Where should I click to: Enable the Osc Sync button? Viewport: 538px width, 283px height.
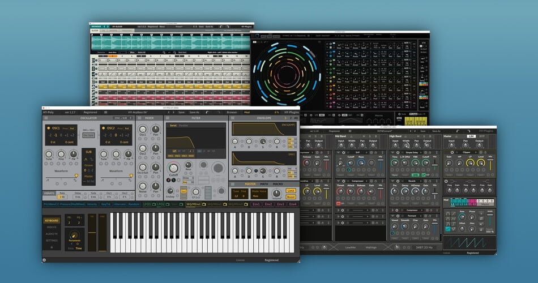coord(88,135)
